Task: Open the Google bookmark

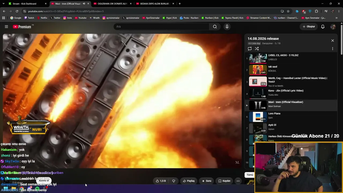Action: pyautogui.click(x=16, y=18)
